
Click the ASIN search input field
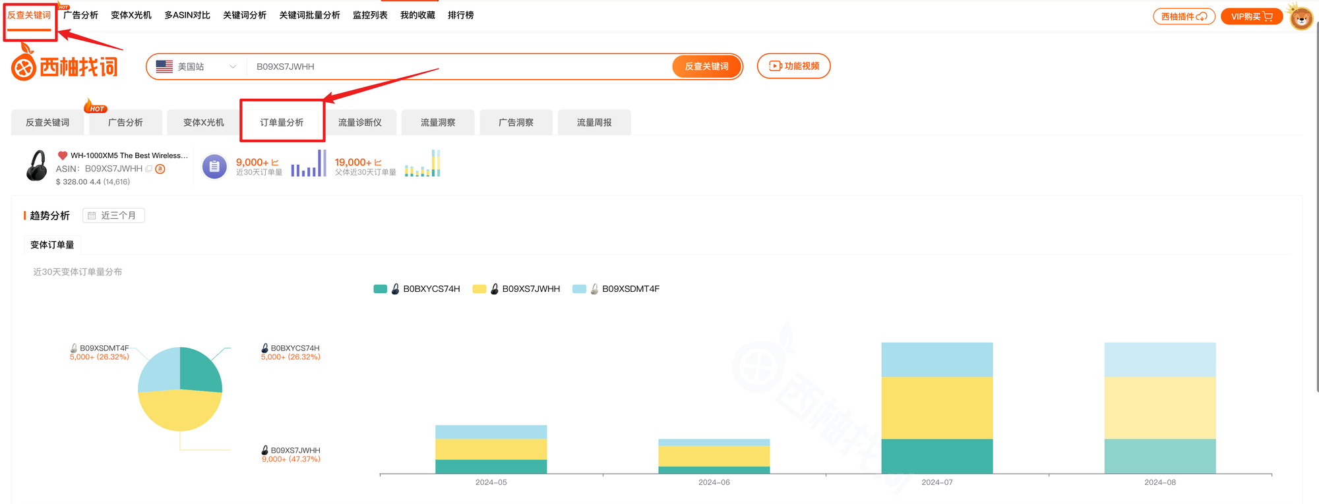[x=458, y=67]
